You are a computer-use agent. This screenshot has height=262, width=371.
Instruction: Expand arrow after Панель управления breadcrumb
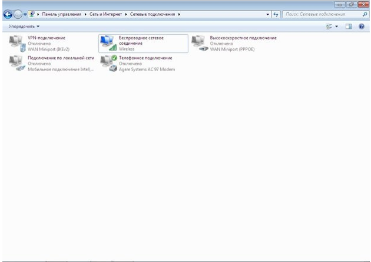click(85, 14)
